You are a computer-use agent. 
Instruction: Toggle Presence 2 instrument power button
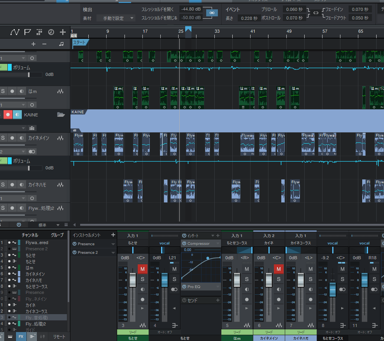74,253
